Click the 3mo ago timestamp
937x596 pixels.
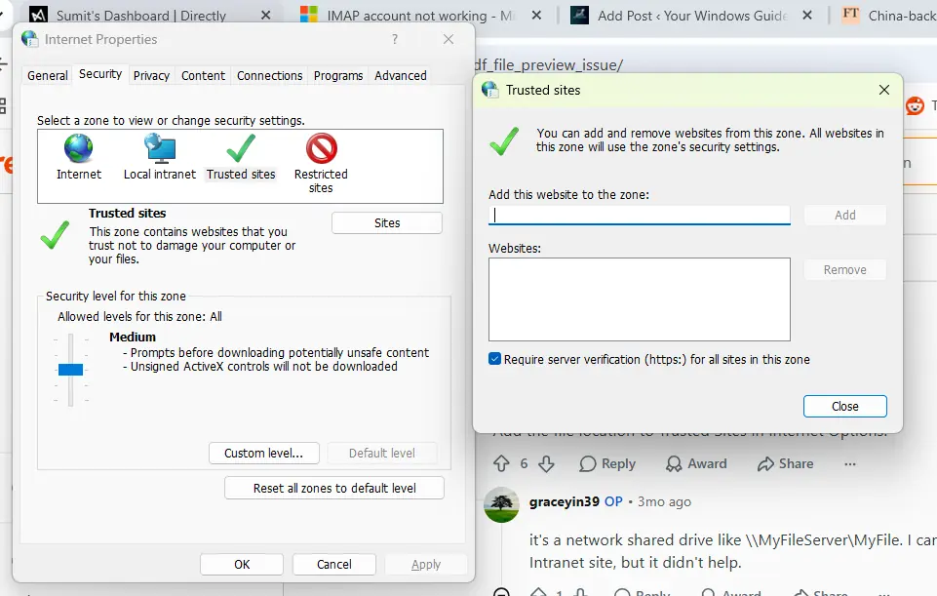[665, 501]
